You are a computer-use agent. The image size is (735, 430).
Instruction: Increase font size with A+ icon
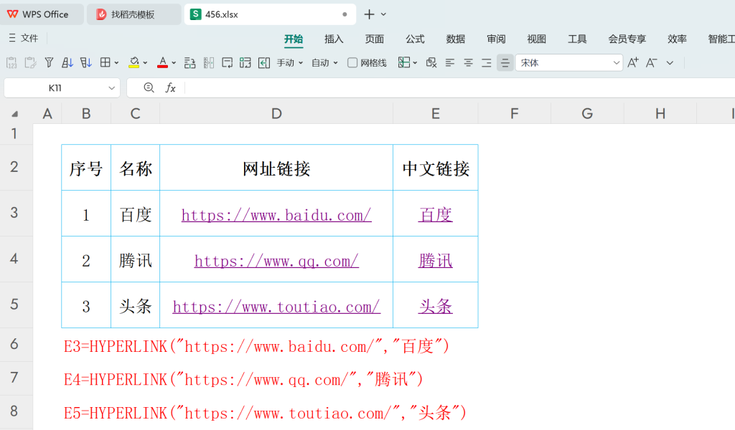coord(633,62)
